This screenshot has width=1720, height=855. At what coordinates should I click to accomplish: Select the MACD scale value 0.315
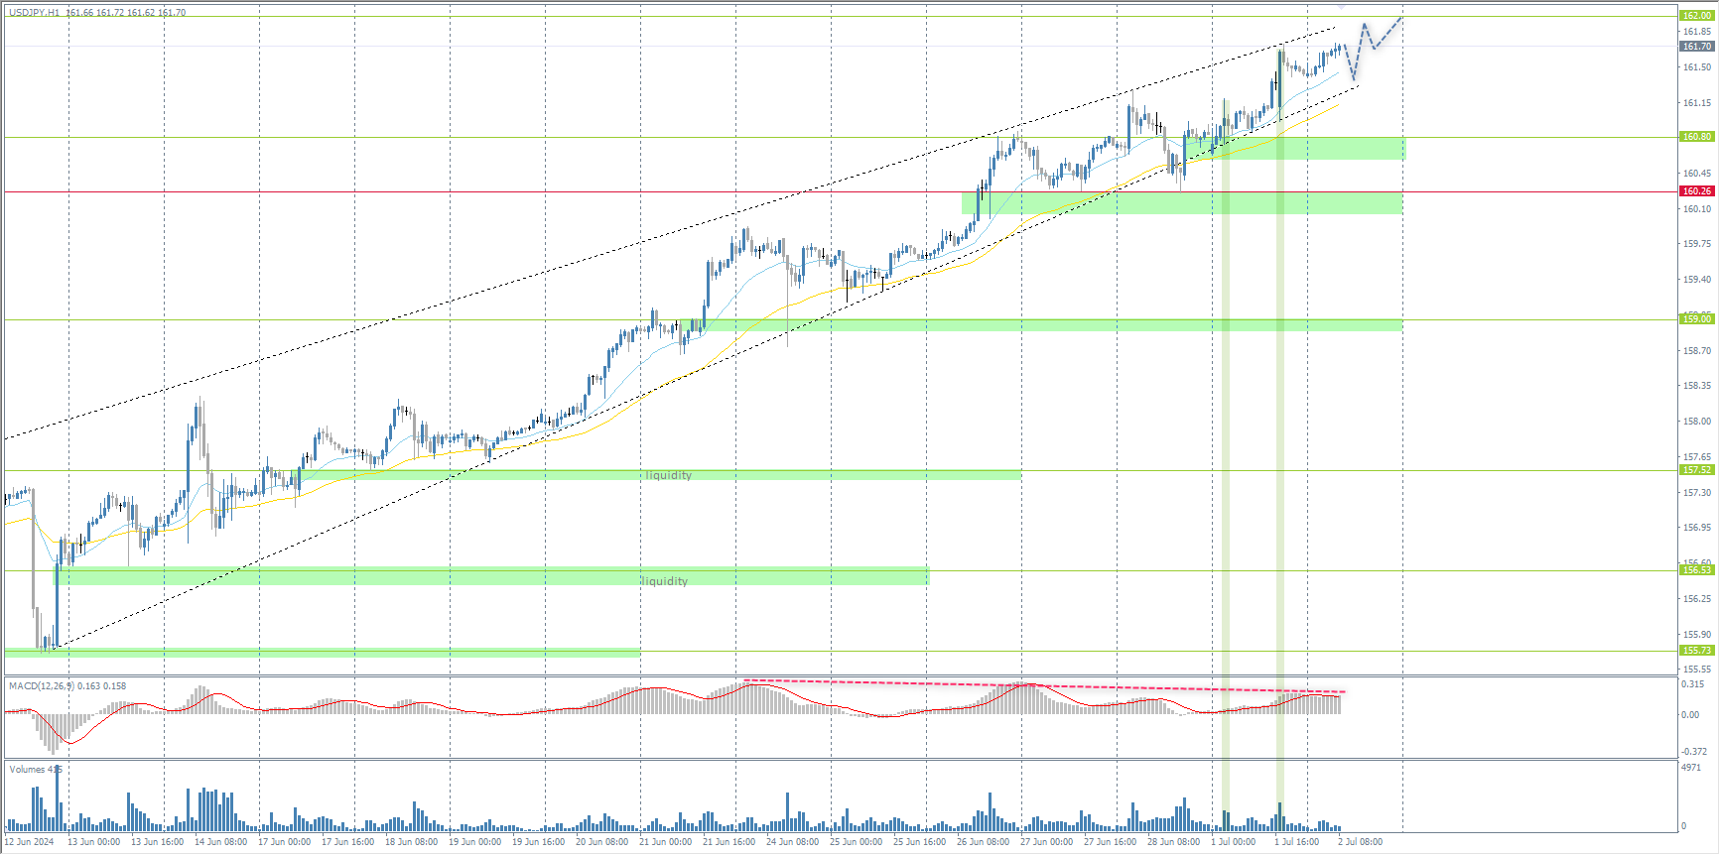[x=1693, y=684]
